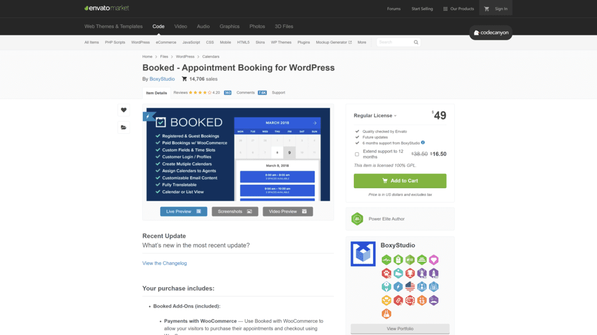Screen dimensions: 597x335
Task: Open the Our Products grid menu
Action: (458, 9)
